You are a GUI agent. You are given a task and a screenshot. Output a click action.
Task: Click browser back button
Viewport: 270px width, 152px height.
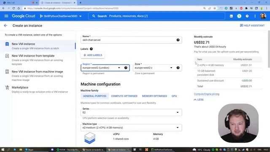(3, 8)
